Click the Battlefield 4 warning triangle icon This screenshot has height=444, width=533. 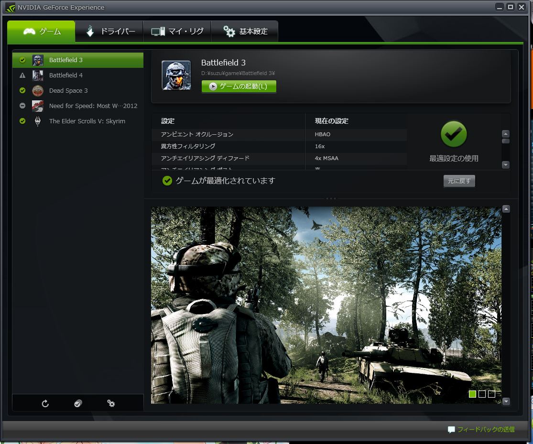click(22, 76)
